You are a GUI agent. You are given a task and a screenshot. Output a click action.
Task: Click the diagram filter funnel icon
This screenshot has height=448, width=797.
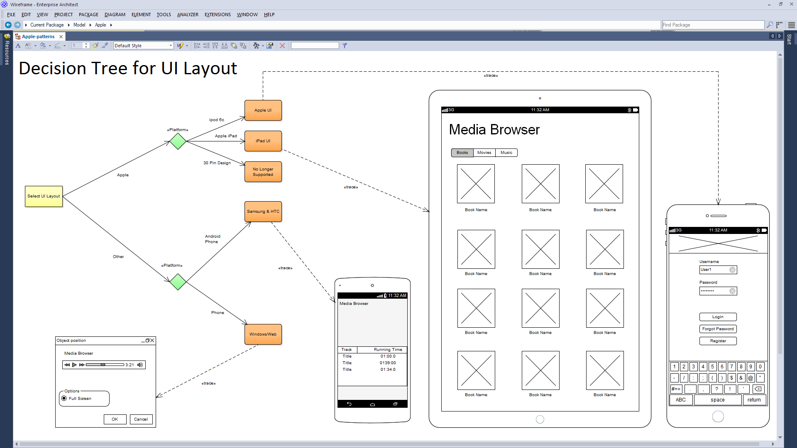(x=345, y=46)
